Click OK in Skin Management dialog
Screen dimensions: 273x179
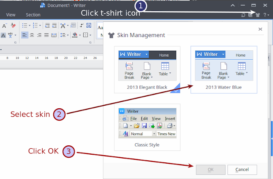pos(211,170)
